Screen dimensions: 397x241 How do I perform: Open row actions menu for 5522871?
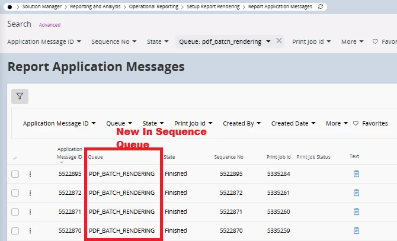click(30, 212)
